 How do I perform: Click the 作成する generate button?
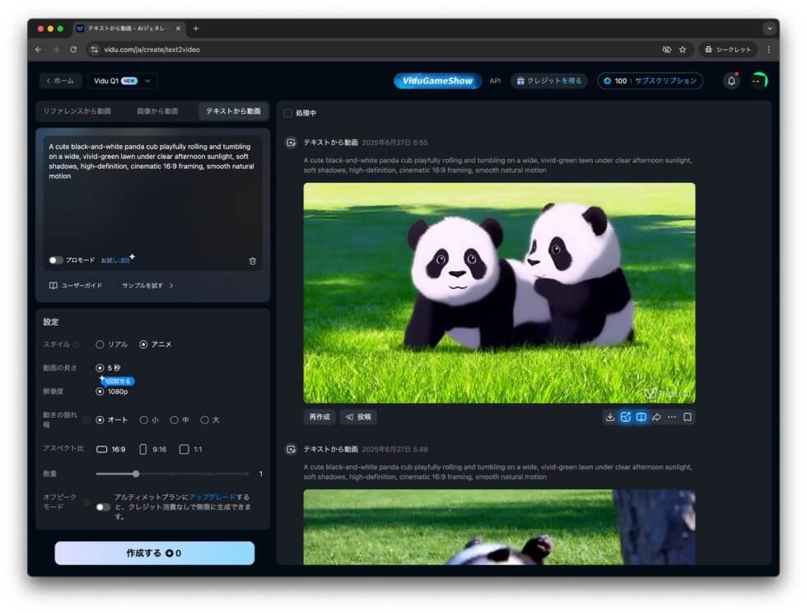pyautogui.click(x=155, y=553)
